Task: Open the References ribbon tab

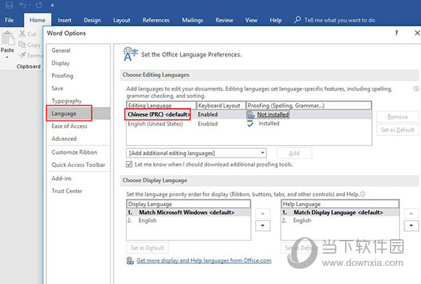Action: (x=156, y=20)
